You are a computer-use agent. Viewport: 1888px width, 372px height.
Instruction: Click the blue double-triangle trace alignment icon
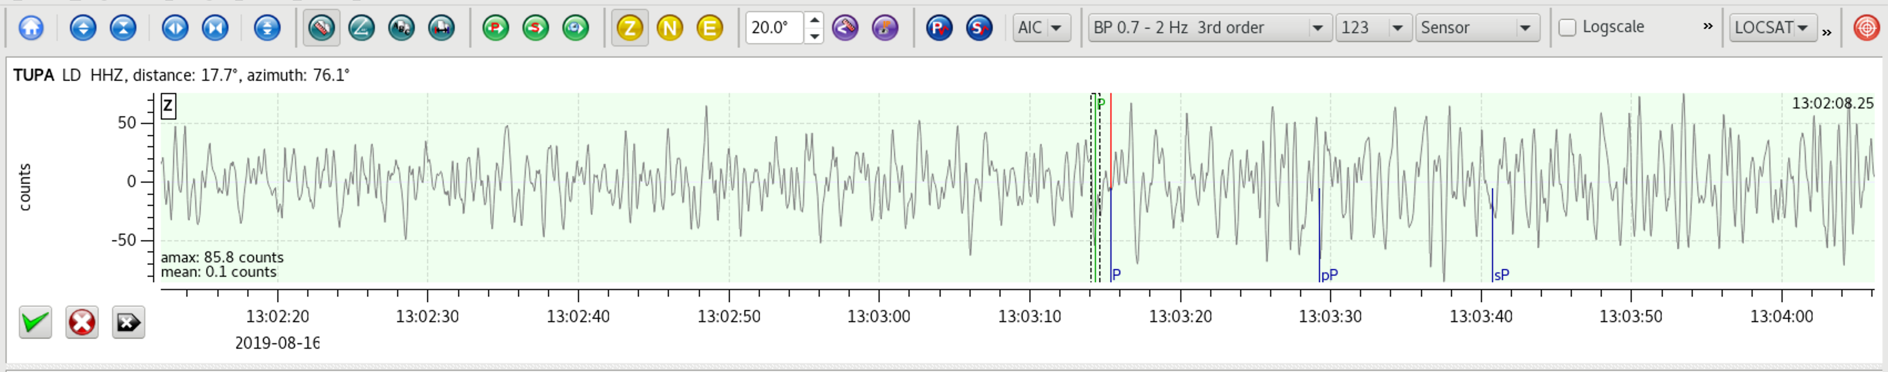[267, 28]
